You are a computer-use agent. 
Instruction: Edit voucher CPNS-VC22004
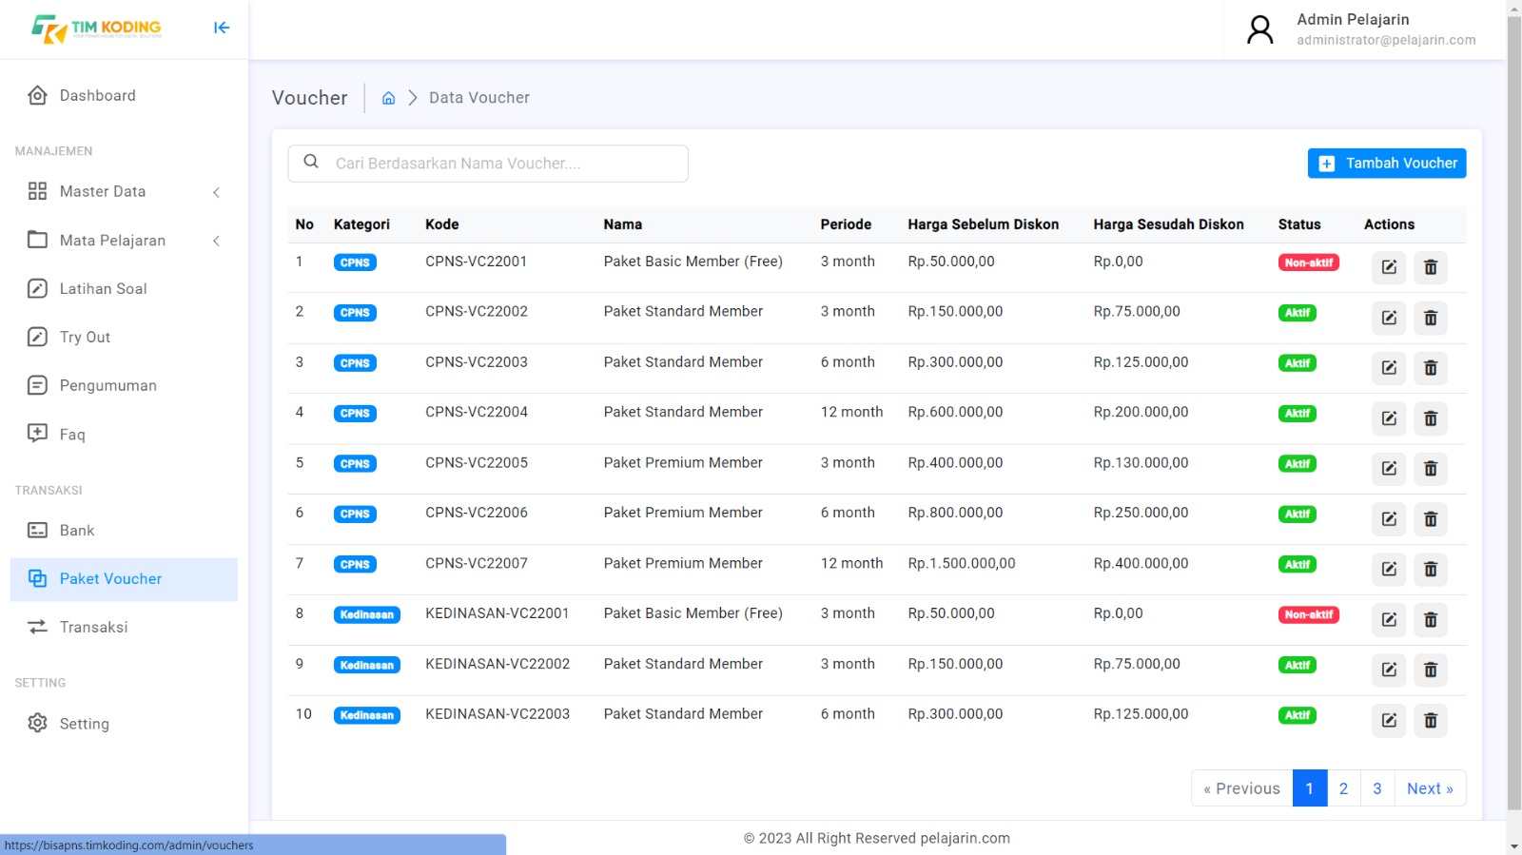pos(1389,418)
